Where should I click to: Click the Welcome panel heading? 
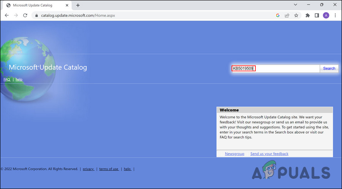[229, 110]
